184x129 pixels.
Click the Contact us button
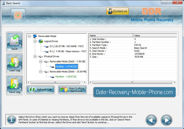coord(117,11)
